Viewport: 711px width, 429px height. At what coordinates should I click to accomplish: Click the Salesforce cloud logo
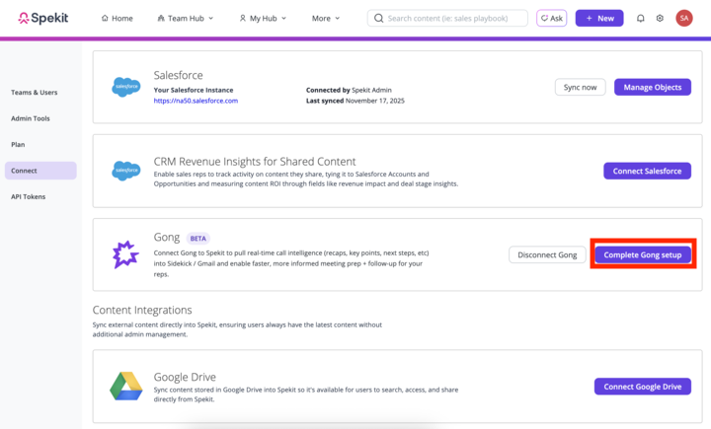point(126,87)
